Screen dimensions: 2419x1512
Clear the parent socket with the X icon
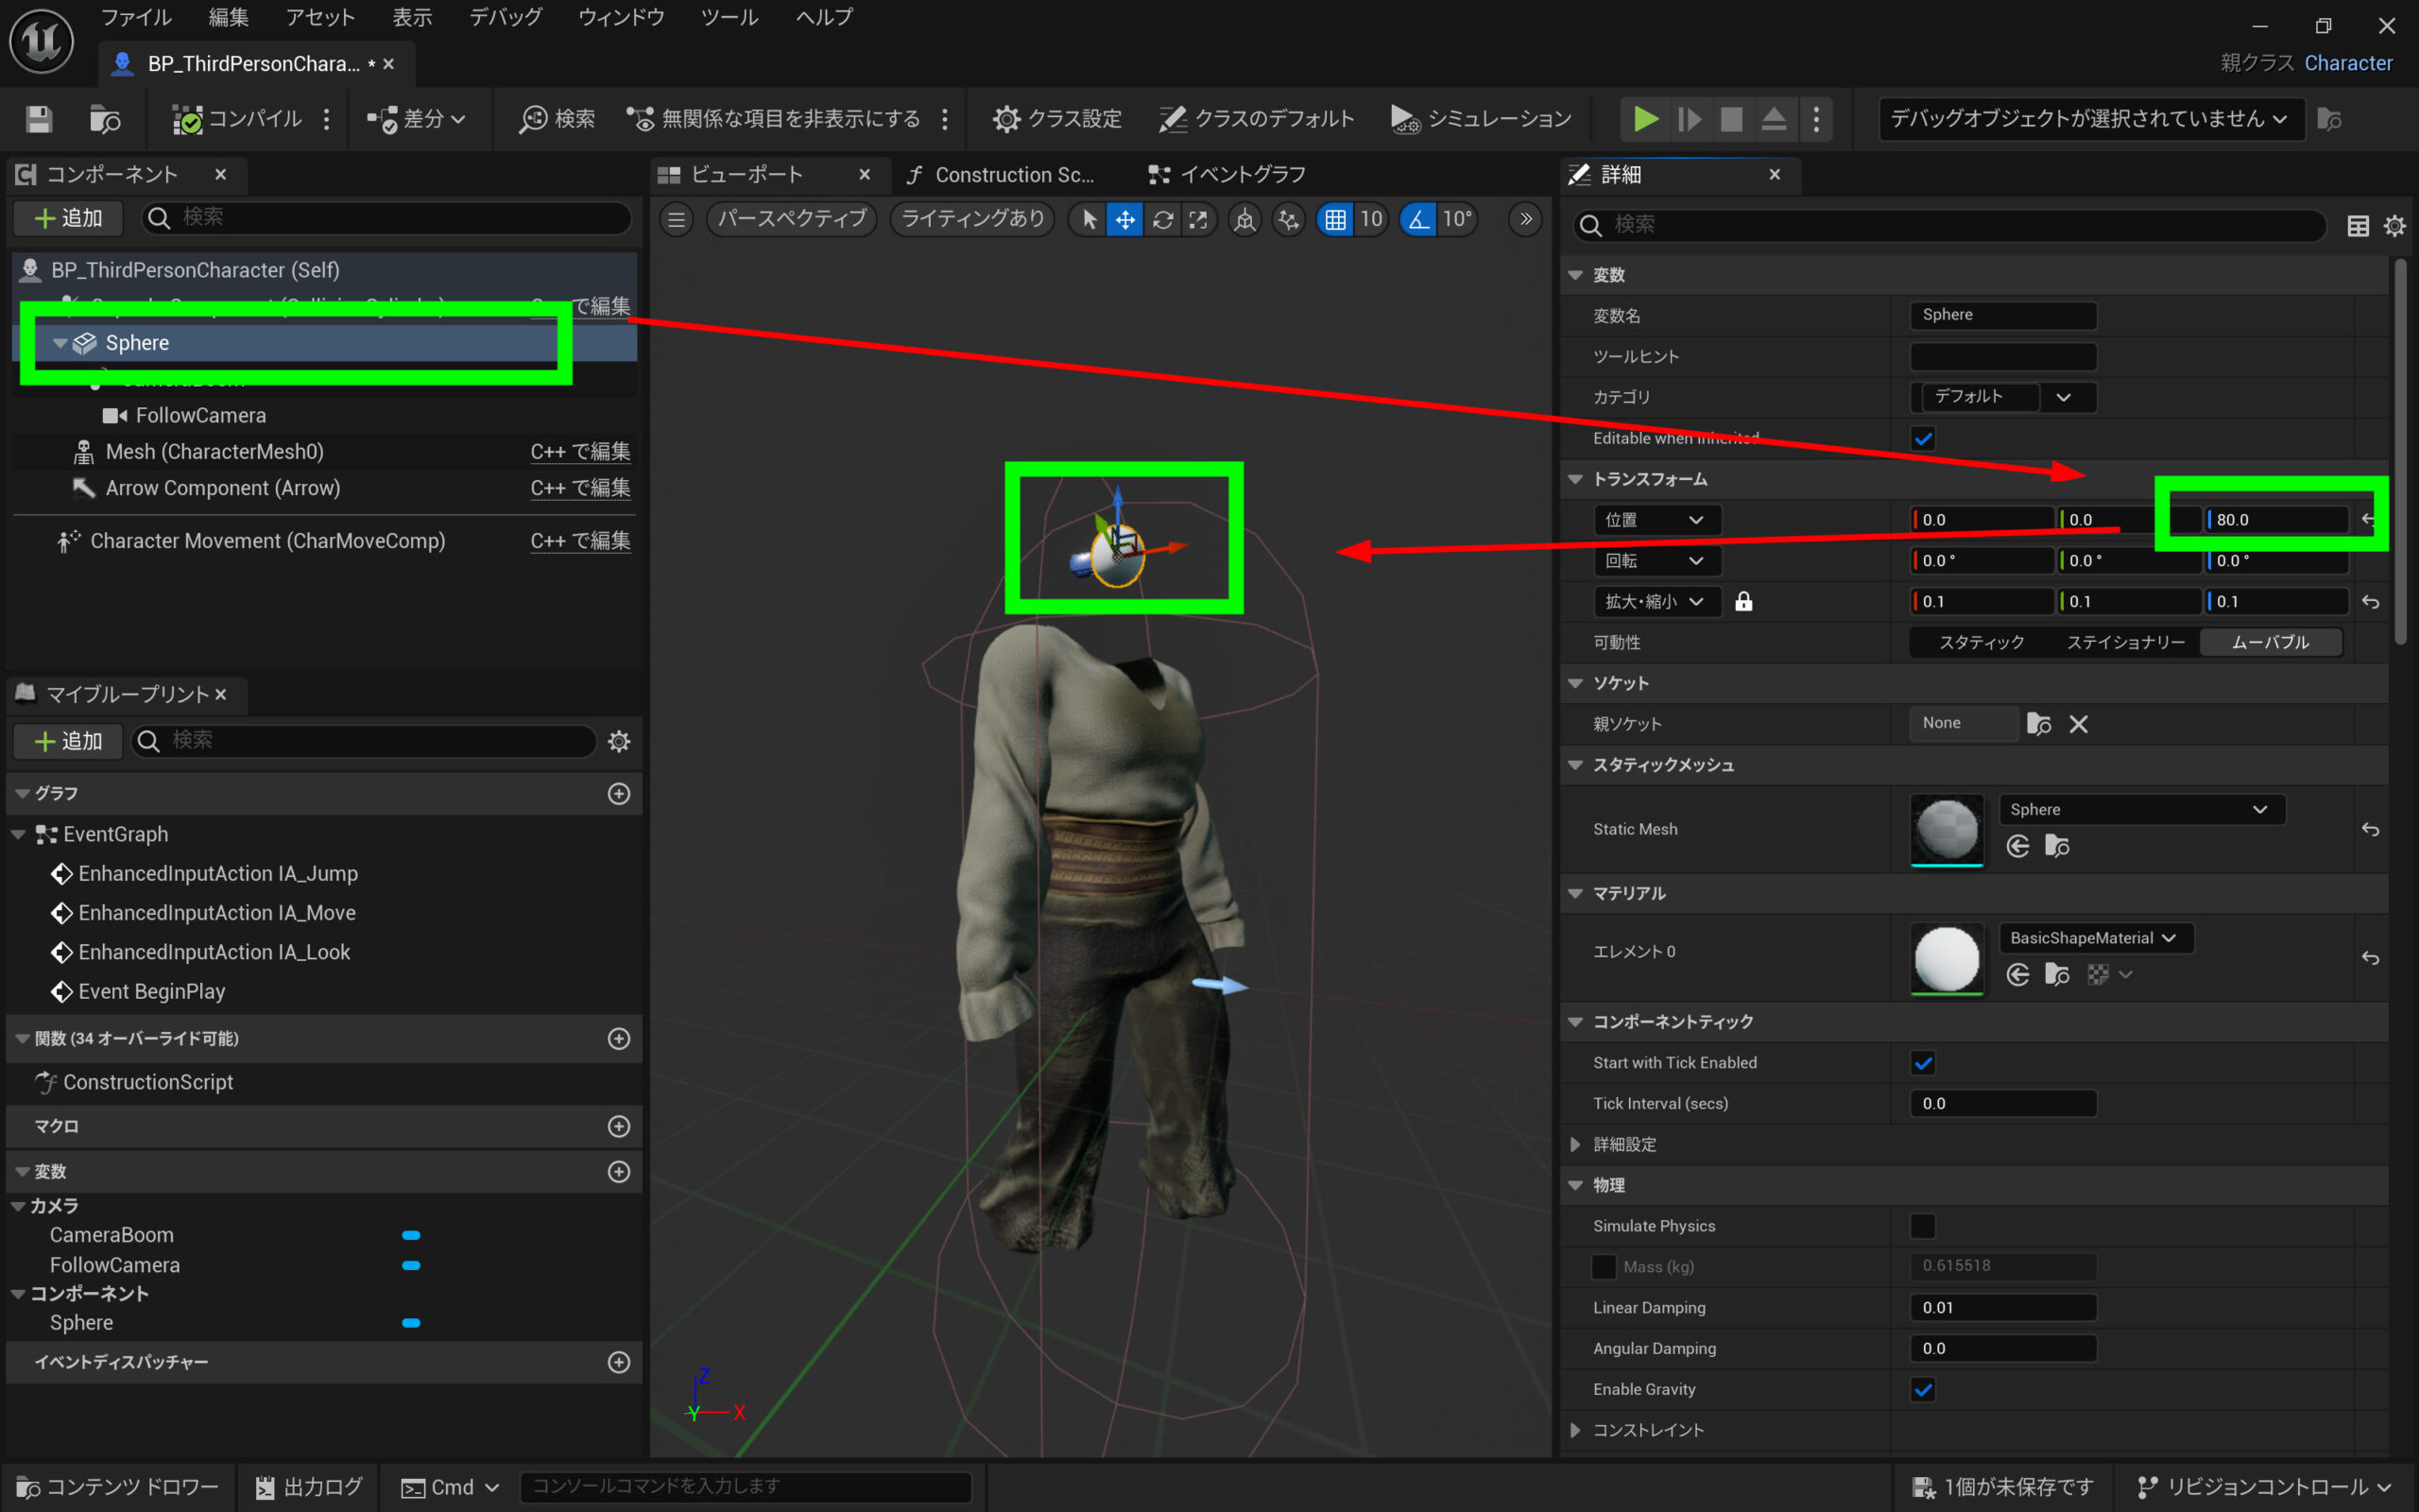(2078, 724)
